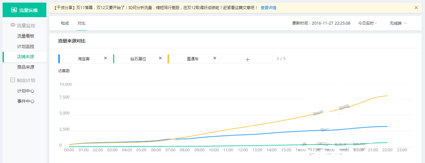Navigate to 商品来源 page

coord(26,67)
